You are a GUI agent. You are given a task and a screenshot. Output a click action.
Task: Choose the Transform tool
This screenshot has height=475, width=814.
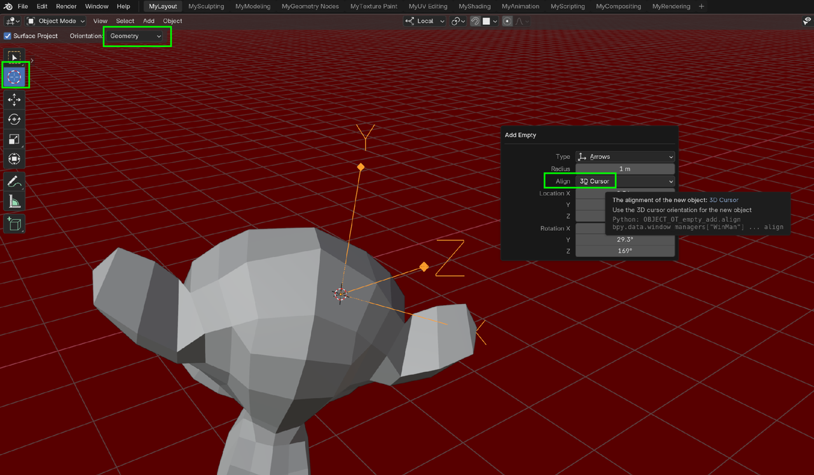pyautogui.click(x=14, y=159)
